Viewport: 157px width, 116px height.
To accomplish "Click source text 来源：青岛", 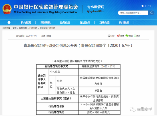I will [x=46, y=36].
